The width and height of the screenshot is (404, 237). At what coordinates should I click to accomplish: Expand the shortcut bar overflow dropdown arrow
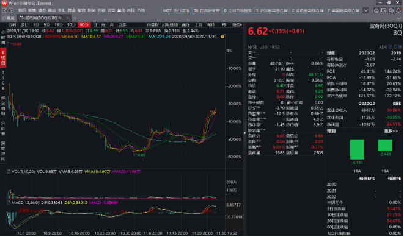tap(365, 10)
